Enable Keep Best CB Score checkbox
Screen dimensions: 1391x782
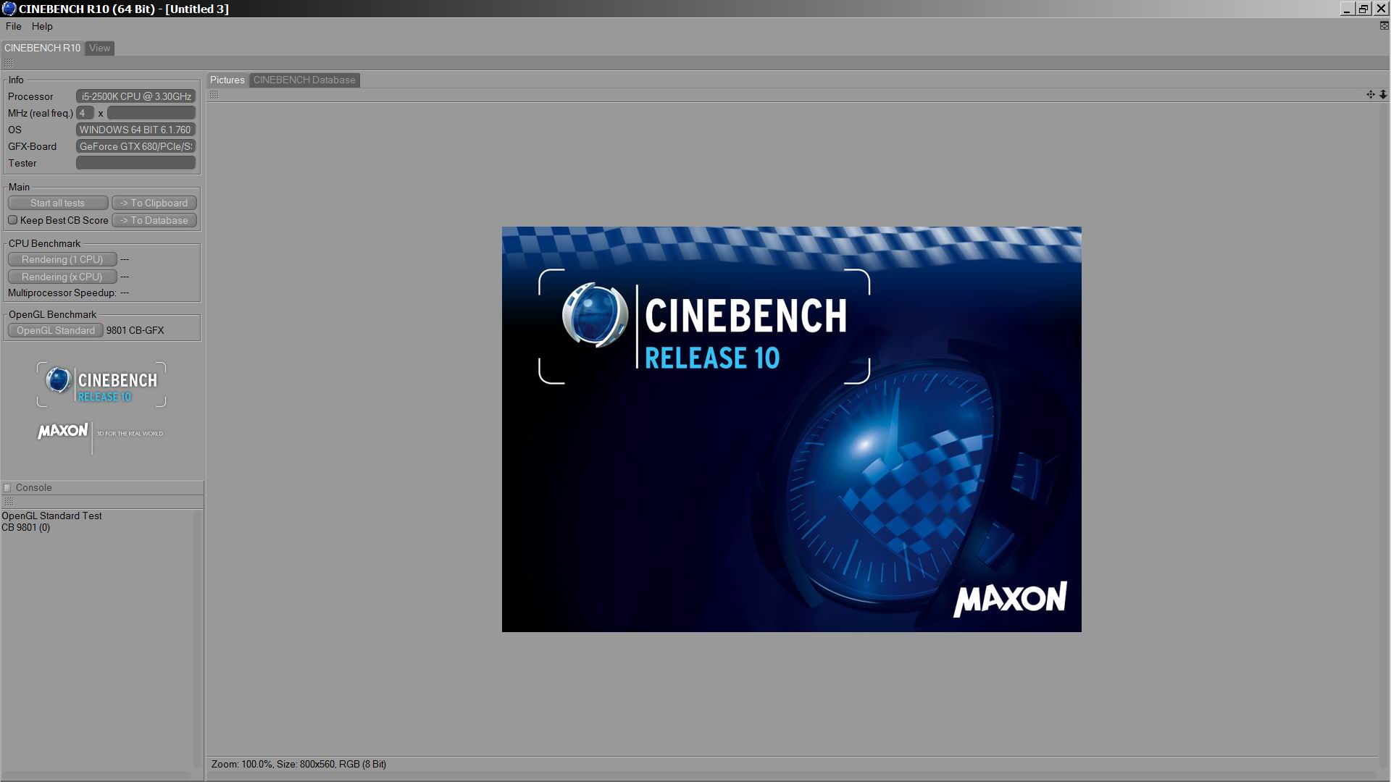pos(13,220)
